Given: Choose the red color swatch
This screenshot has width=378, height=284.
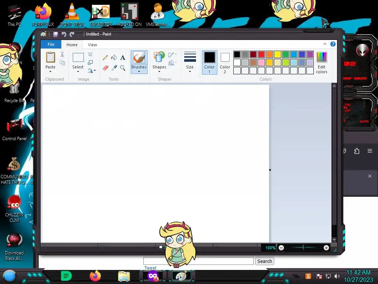Looking at the screenshot, I should pyautogui.click(x=261, y=54).
